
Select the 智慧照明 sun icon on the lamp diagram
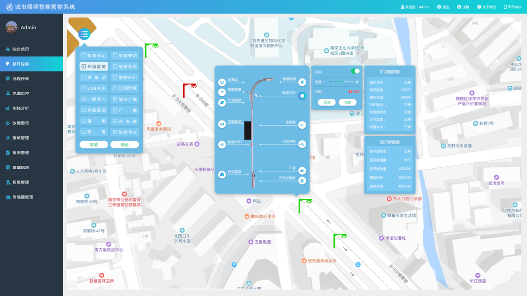[x=302, y=82]
